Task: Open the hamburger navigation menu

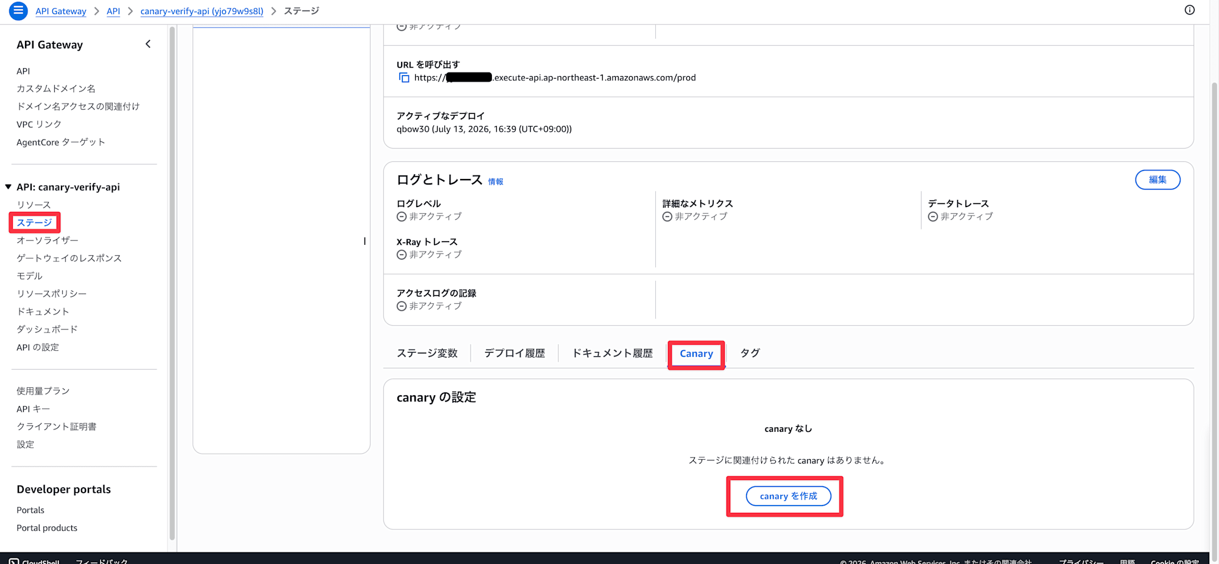Action: (x=18, y=10)
